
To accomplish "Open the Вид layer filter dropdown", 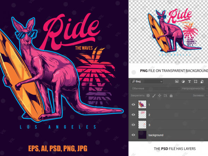I will point(147,81).
